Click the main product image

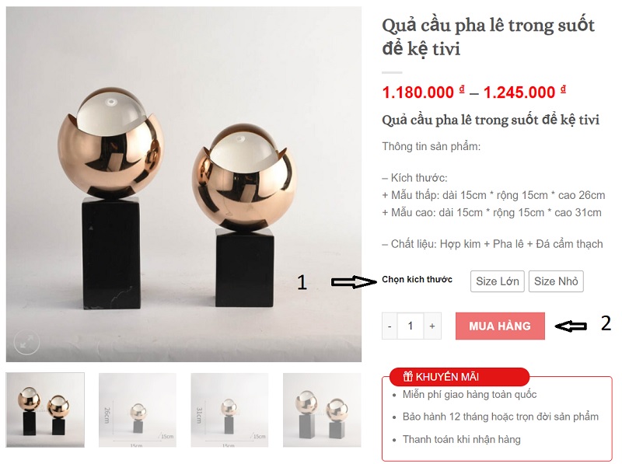tap(183, 184)
